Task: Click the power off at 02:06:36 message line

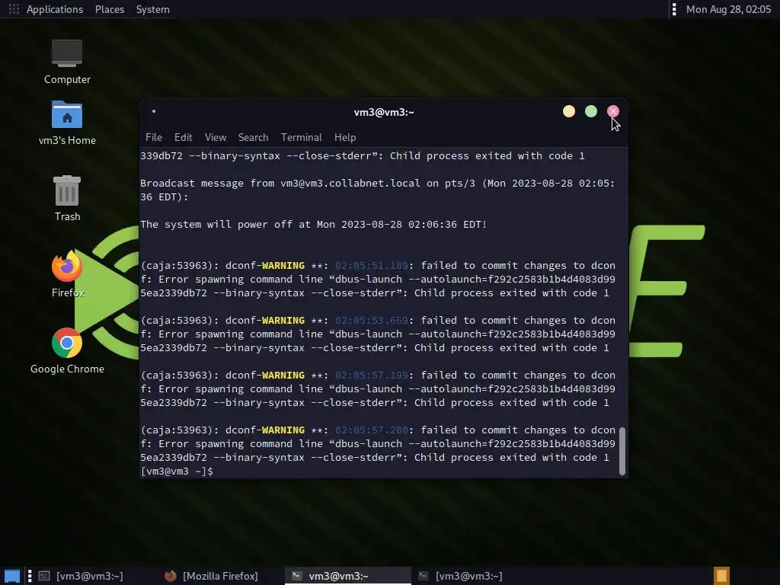Action: pyautogui.click(x=313, y=225)
